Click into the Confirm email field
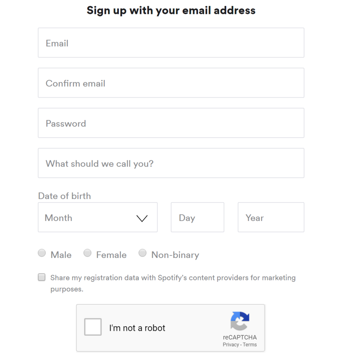 (171, 83)
